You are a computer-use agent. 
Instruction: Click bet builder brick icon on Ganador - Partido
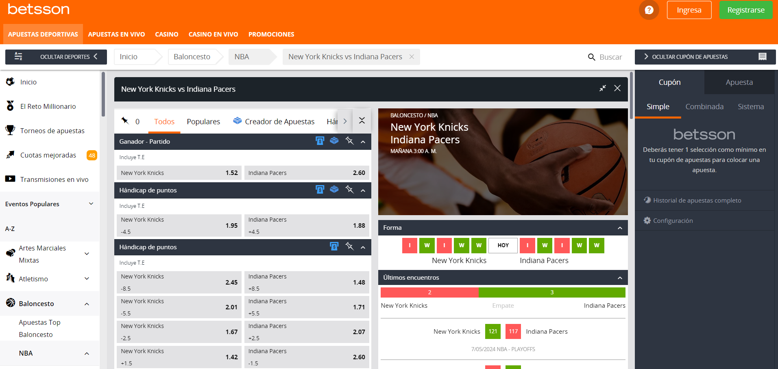[334, 141]
